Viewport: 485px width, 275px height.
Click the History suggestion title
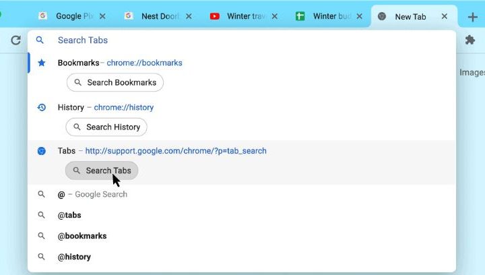pyautogui.click(x=71, y=107)
